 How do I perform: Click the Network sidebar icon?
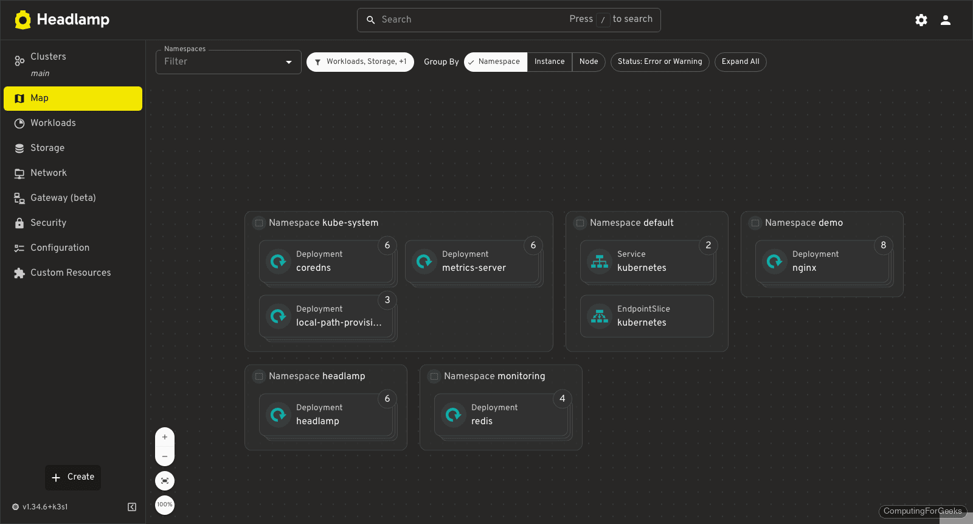(x=19, y=173)
